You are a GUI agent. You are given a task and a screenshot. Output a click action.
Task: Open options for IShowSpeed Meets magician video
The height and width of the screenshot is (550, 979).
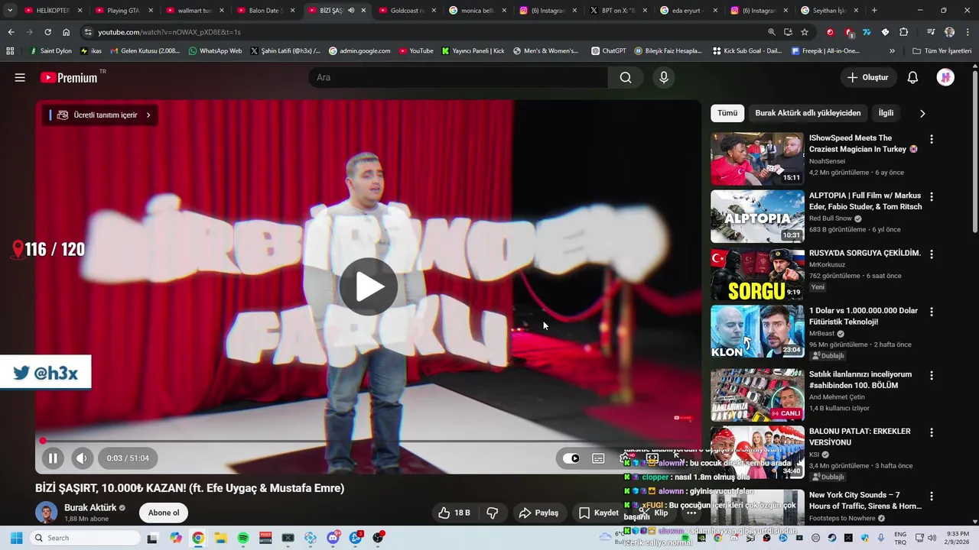pos(931,139)
